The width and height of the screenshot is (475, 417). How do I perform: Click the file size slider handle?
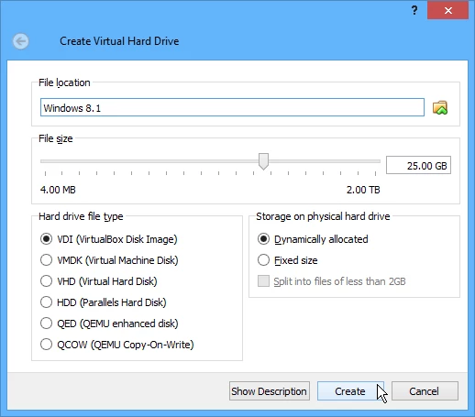pos(263,161)
